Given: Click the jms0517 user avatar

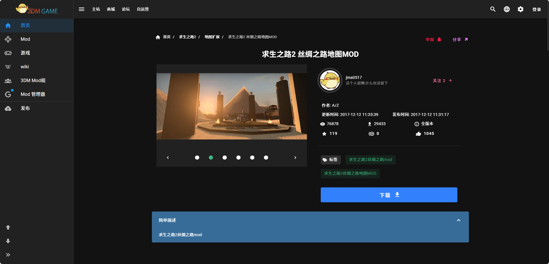Looking at the screenshot, I should click(330, 80).
